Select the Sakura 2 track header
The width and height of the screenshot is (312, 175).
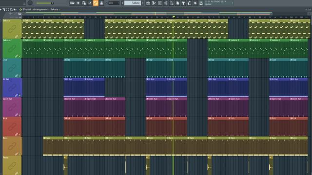(x=12, y=49)
